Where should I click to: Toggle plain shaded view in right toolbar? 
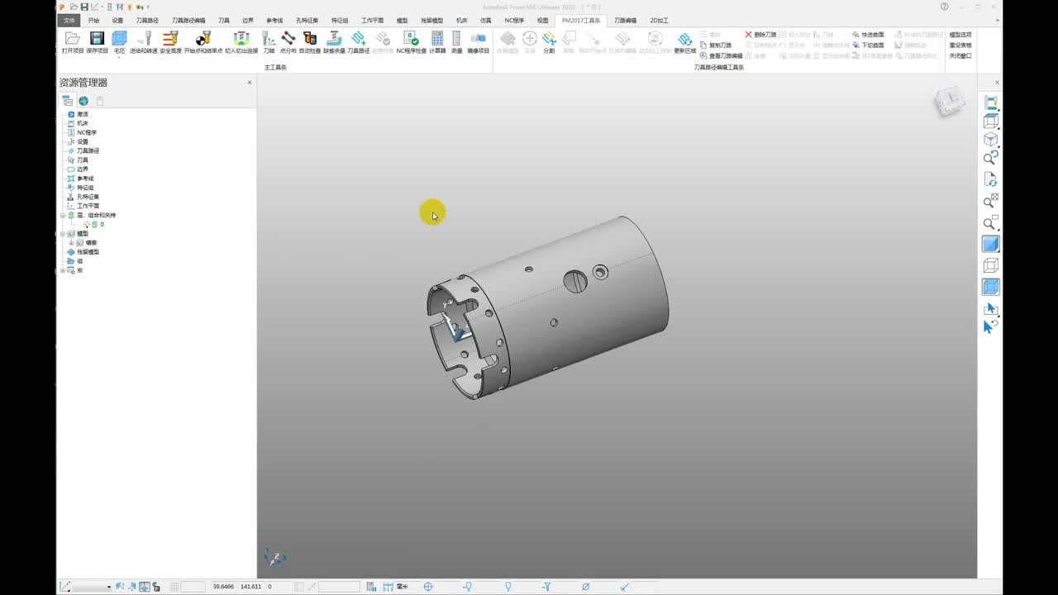pos(990,244)
